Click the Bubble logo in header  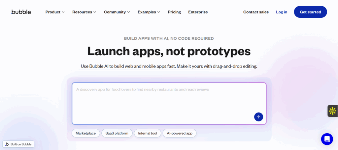(21, 12)
